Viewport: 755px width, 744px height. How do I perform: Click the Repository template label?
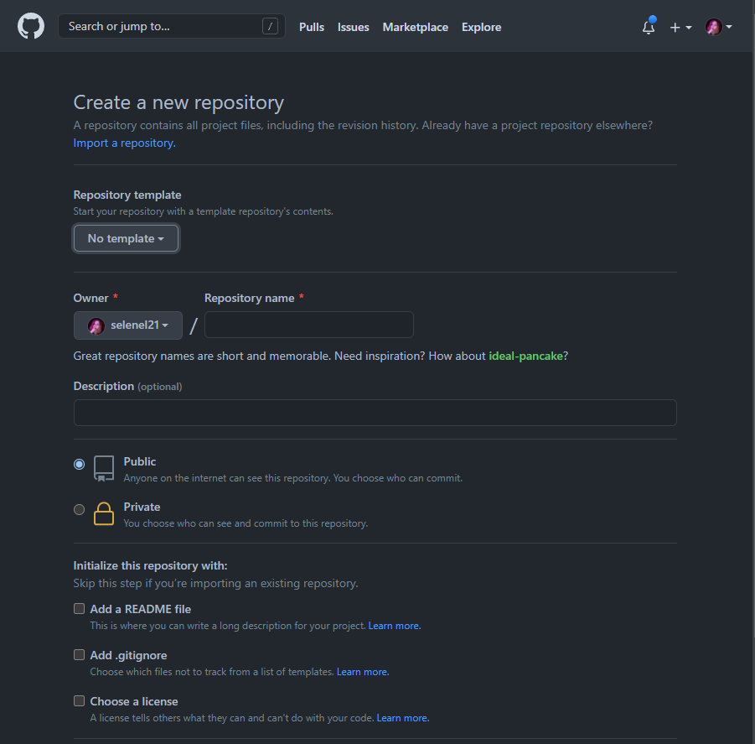pyautogui.click(x=127, y=195)
